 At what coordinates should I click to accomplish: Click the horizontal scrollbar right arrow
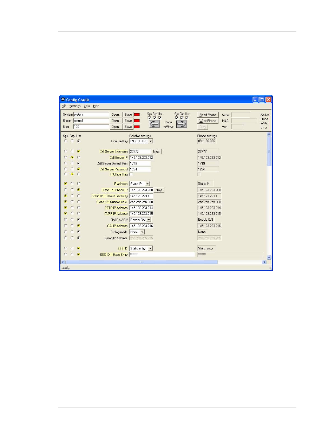264,262
